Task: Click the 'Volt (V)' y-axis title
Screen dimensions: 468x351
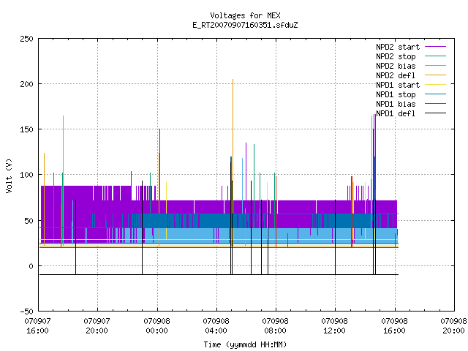Action: pos(9,175)
